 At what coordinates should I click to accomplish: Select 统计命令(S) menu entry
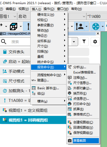tap(49, 62)
